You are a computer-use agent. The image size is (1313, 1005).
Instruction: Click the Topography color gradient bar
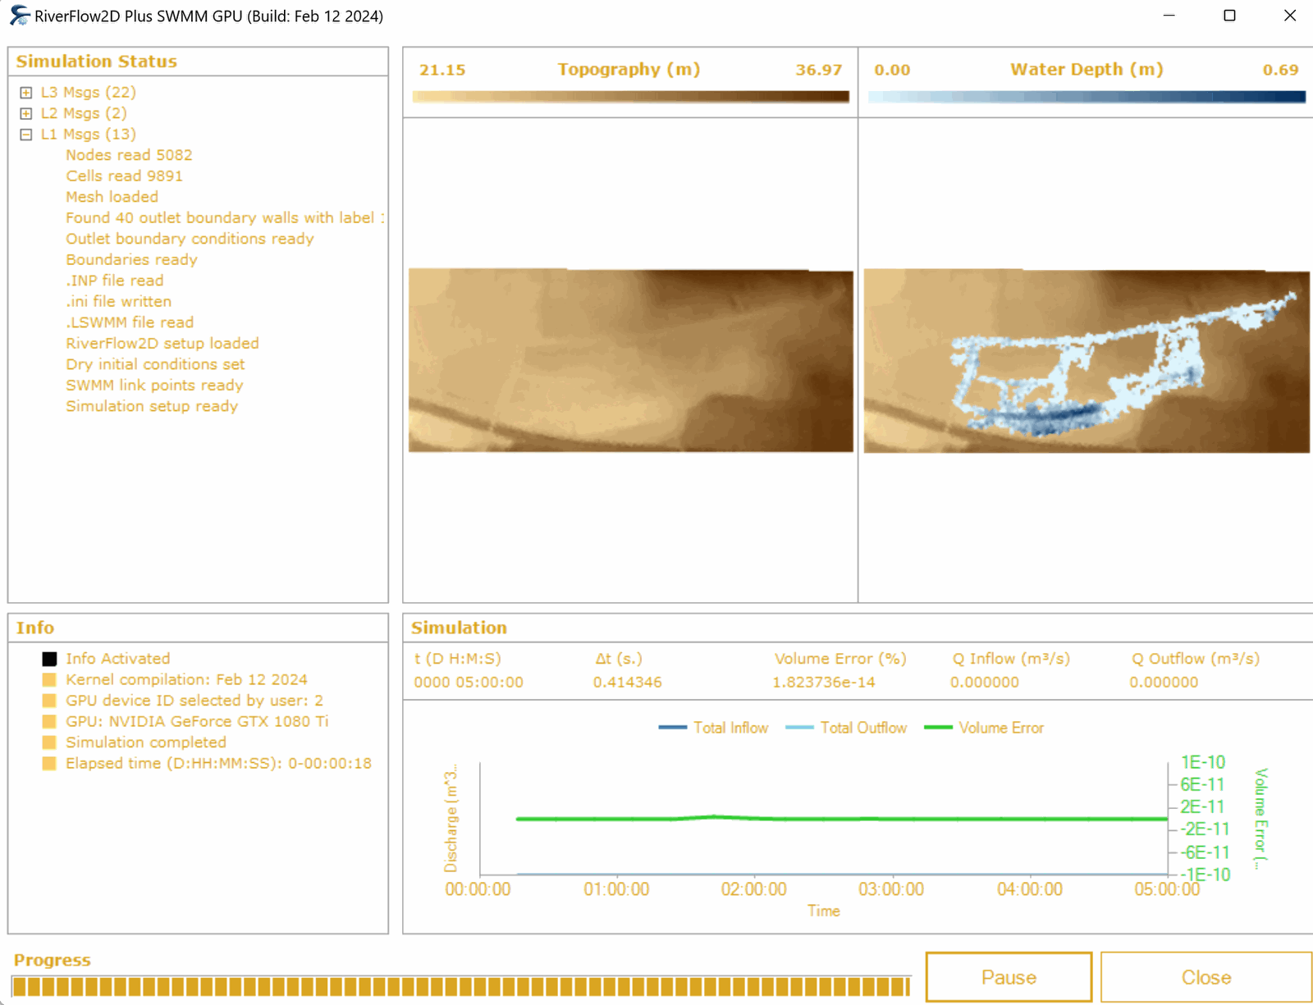(x=630, y=97)
